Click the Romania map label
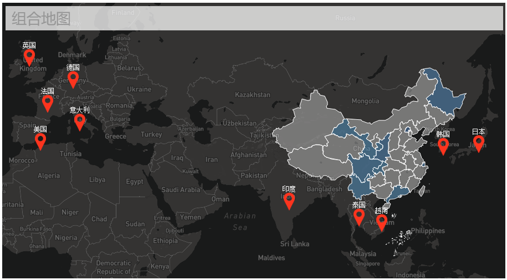Screen dimensions: 507x280 pyautogui.click(x=119, y=105)
